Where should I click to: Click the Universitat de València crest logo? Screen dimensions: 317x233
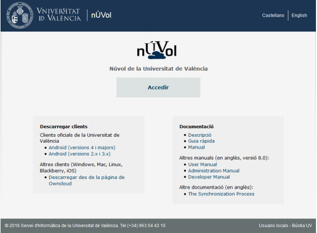[20, 15]
